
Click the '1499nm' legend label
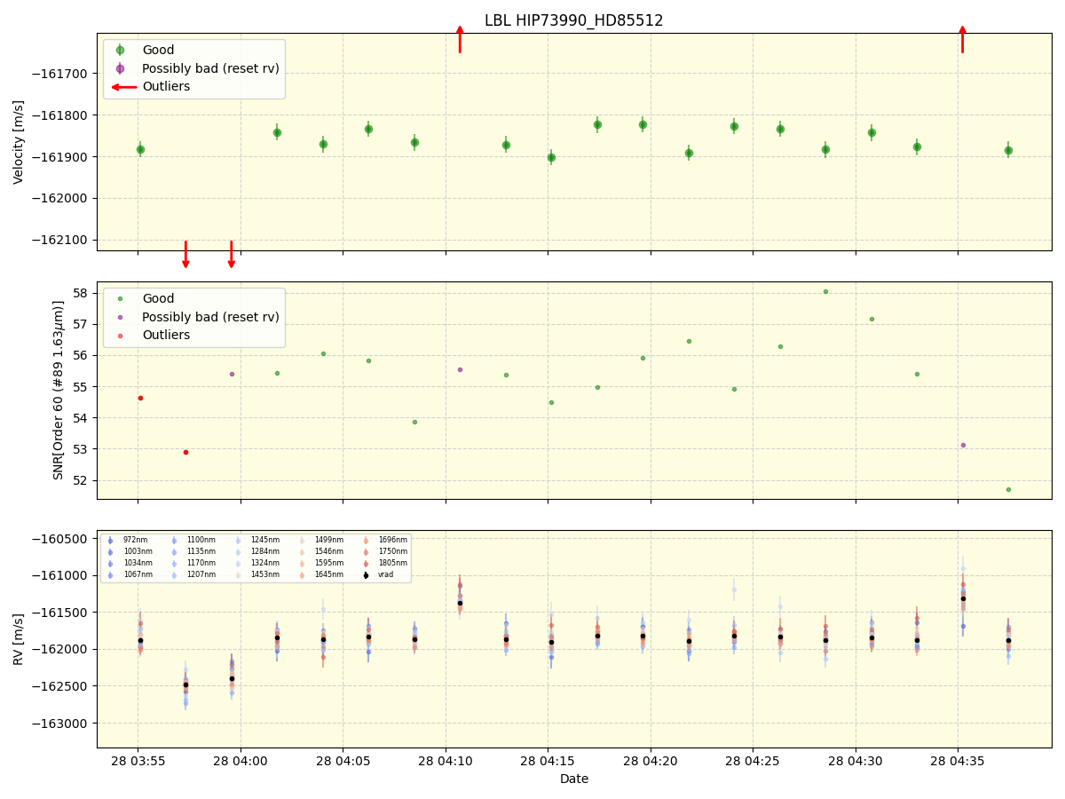[x=329, y=540]
